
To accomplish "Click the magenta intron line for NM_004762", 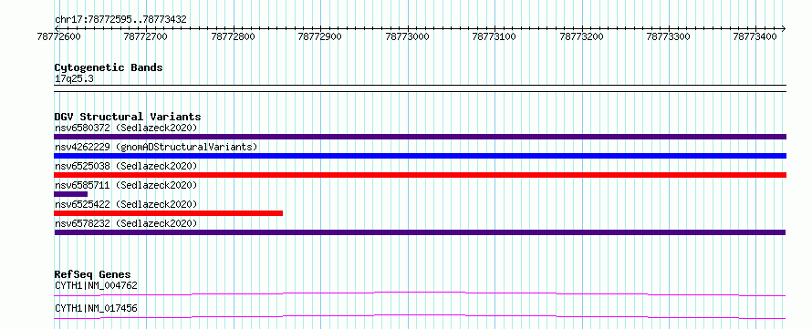I will click(420, 293).
